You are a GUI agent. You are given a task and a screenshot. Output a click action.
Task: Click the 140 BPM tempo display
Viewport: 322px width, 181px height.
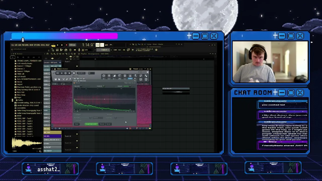point(72,45)
